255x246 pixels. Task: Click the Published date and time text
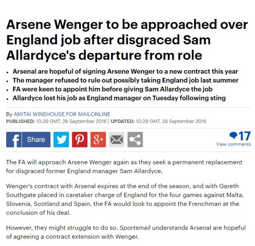click(x=56, y=121)
